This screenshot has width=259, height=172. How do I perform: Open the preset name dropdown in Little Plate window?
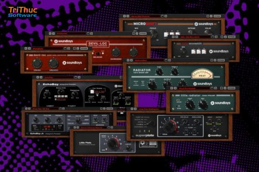[93, 127]
